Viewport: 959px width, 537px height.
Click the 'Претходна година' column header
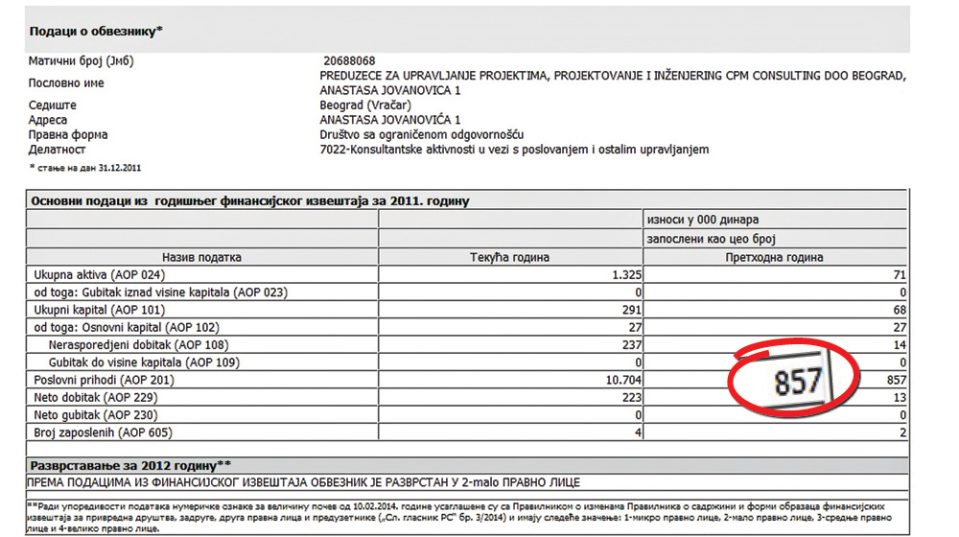[776, 257]
